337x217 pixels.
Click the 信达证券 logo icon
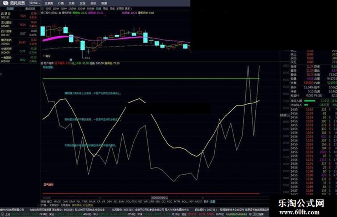[x=6, y=3]
